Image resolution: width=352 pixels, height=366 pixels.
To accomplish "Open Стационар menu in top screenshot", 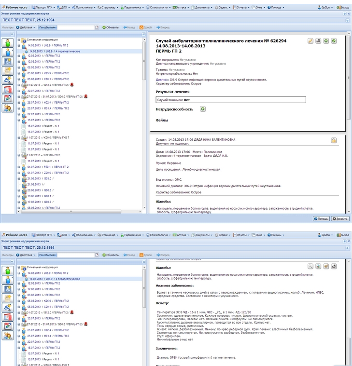I will pos(108,7).
